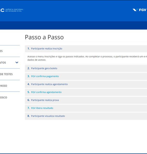Expand step 8 Participante visualiza resultado

(x=86, y=116)
